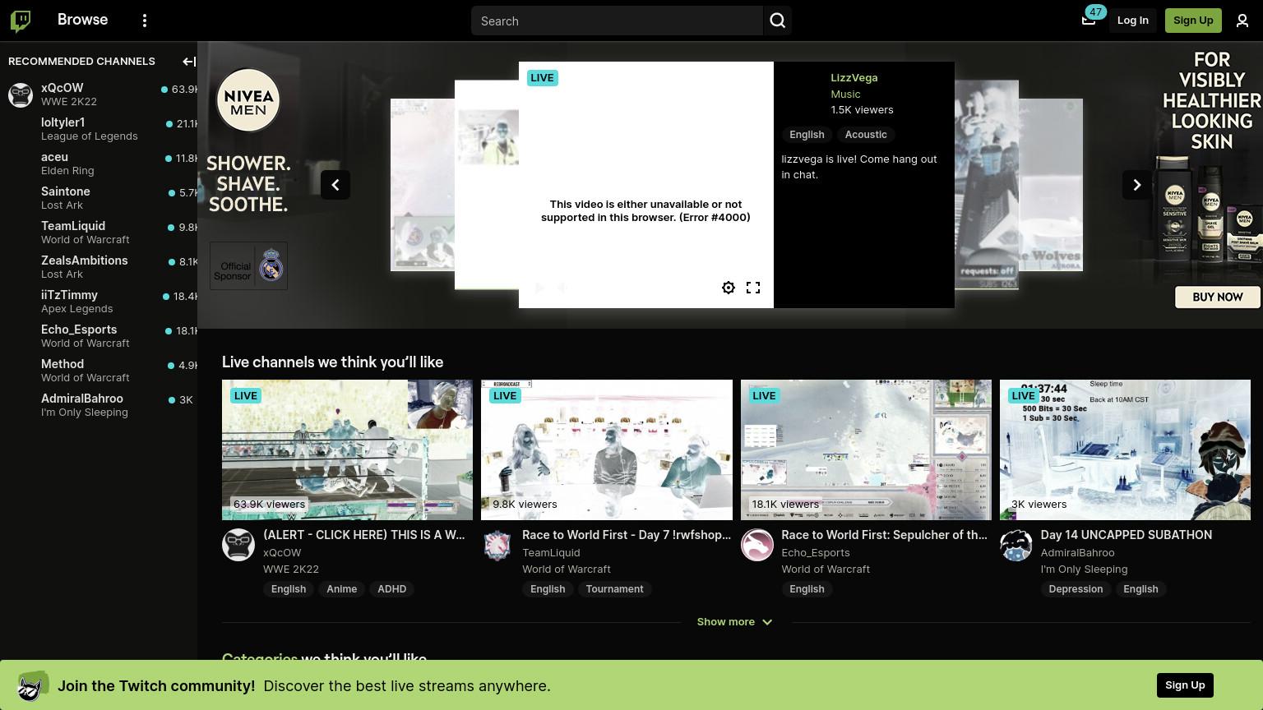Open Method in recommended channels
This screenshot has height=710, width=1263.
[99, 371]
